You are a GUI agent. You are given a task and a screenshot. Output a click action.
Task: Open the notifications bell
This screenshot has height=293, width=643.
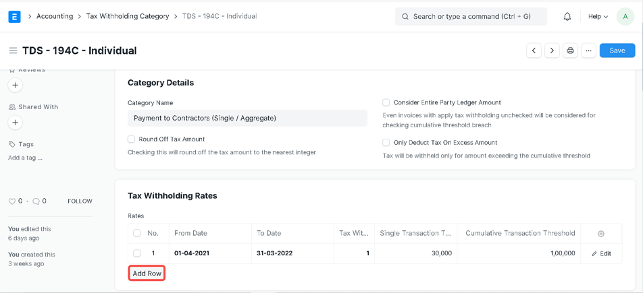[567, 16]
